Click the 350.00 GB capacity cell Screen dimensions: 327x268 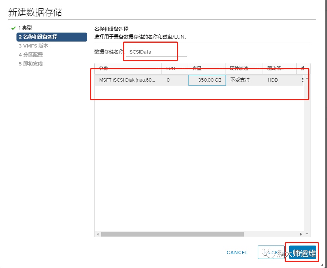click(x=207, y=80)
